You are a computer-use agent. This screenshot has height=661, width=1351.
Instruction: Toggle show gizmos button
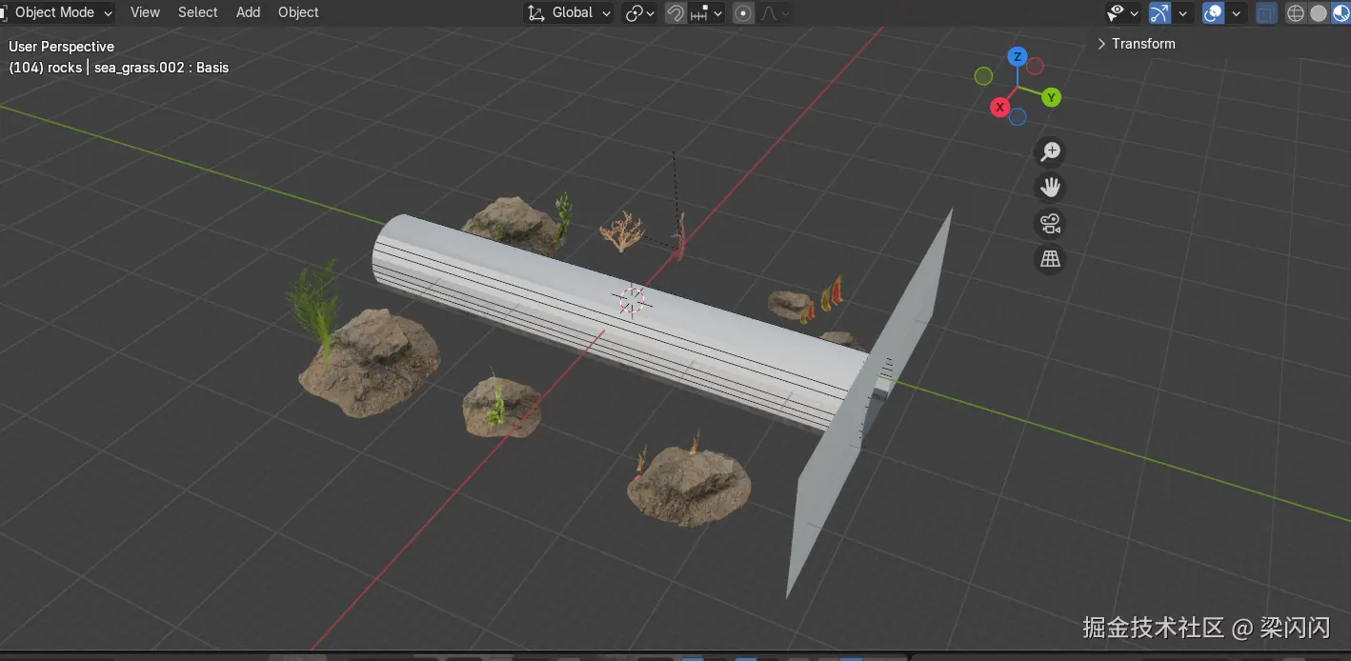(1159, 12)
